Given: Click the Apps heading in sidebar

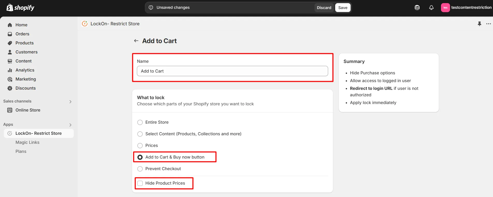Looking at the screenshot, I should click(8, 124).
